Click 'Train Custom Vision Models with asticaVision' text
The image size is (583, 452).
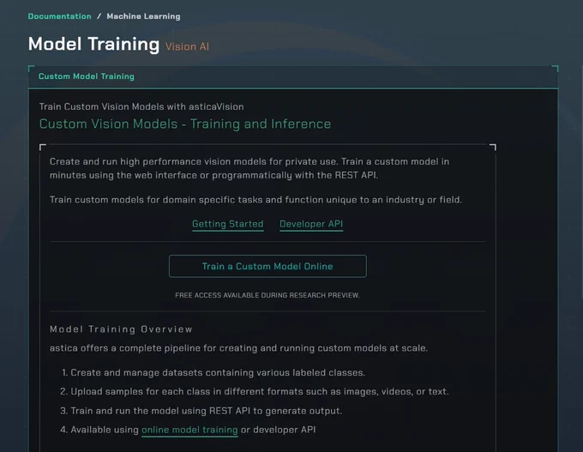(x=141, y=106)
